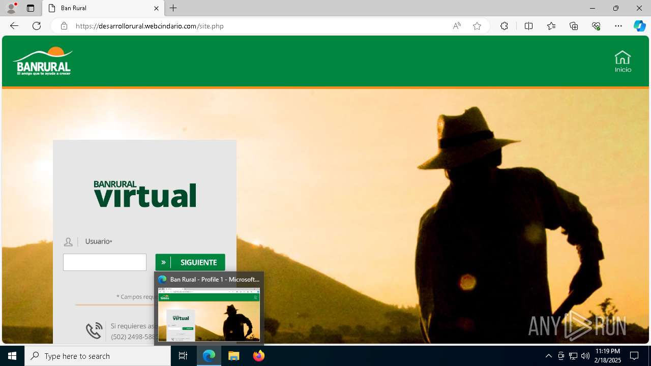Open browser Extensions icon

(x=504, y=26)
